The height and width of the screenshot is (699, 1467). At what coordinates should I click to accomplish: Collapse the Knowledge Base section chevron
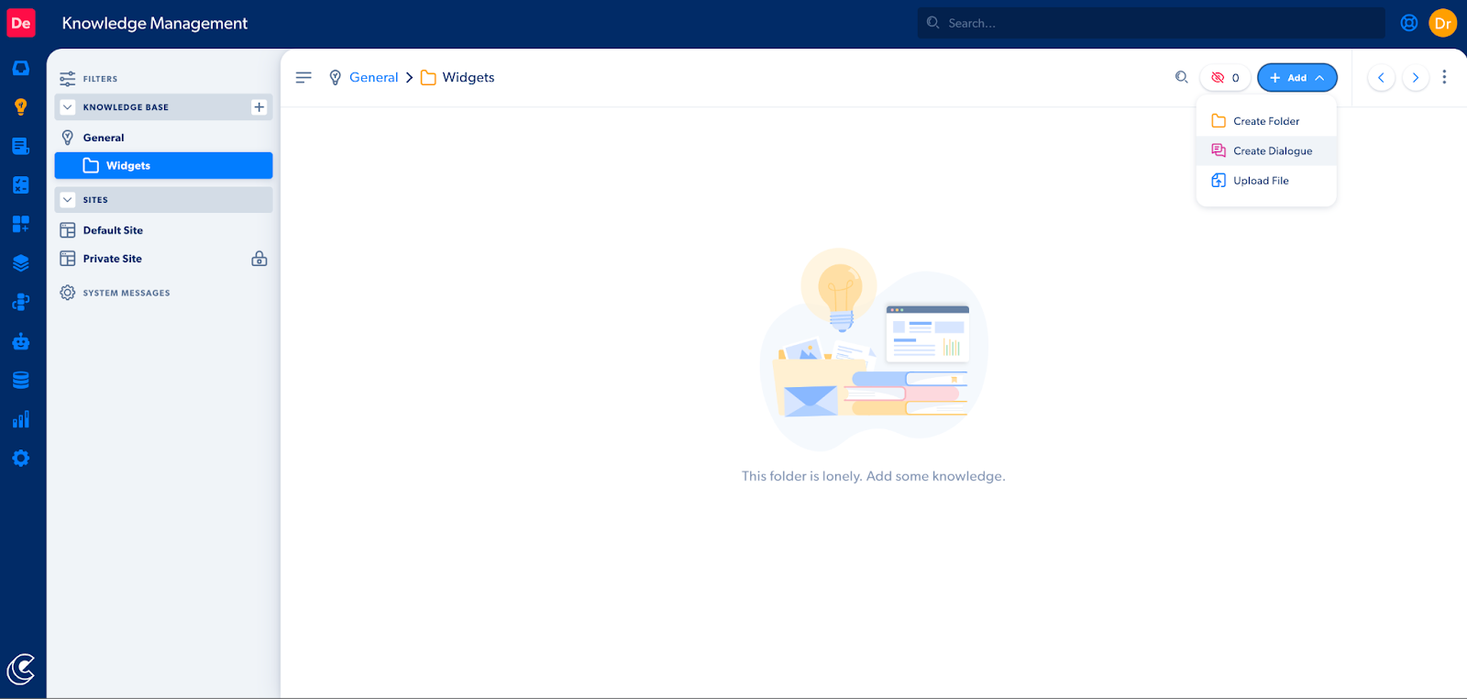coord(67,107)
